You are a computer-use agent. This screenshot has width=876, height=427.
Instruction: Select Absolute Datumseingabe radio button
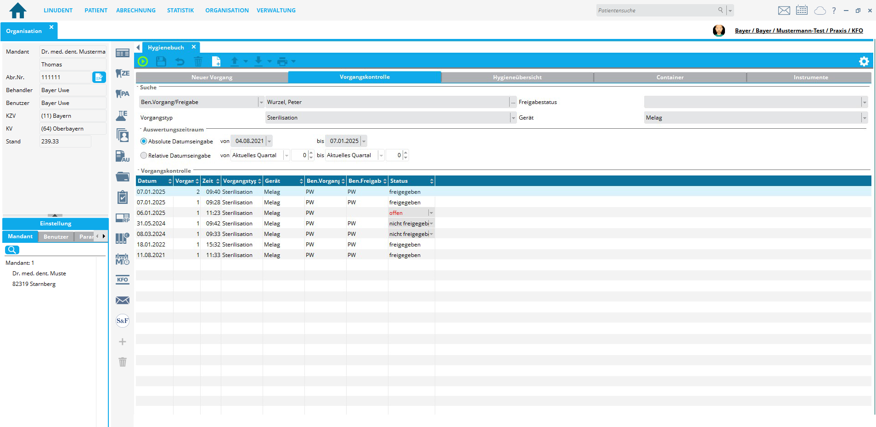tap(144, 142)
